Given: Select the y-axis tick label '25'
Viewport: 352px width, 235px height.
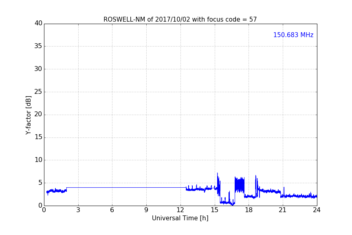Looking at the screenshot, I should click(x=38, y=91).
